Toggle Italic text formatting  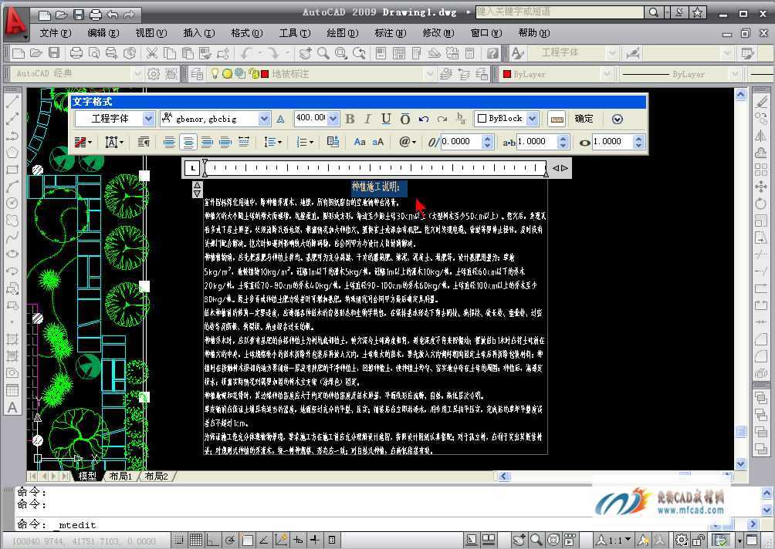[x=367, y=119]
